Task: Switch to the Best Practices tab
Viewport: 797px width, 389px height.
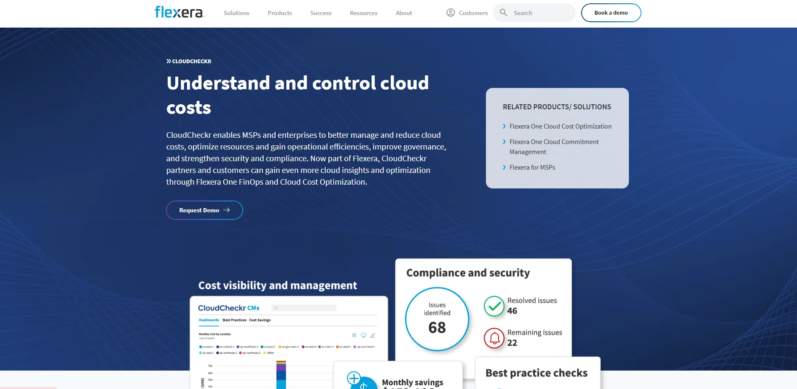Action: click(234, 320)
